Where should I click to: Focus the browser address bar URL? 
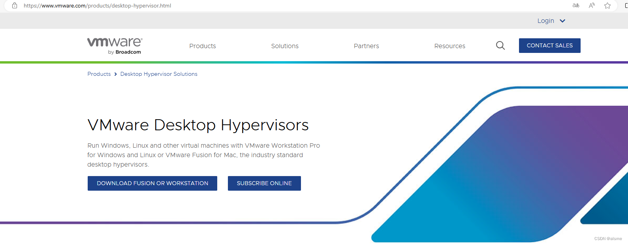(x=98, y=6)
